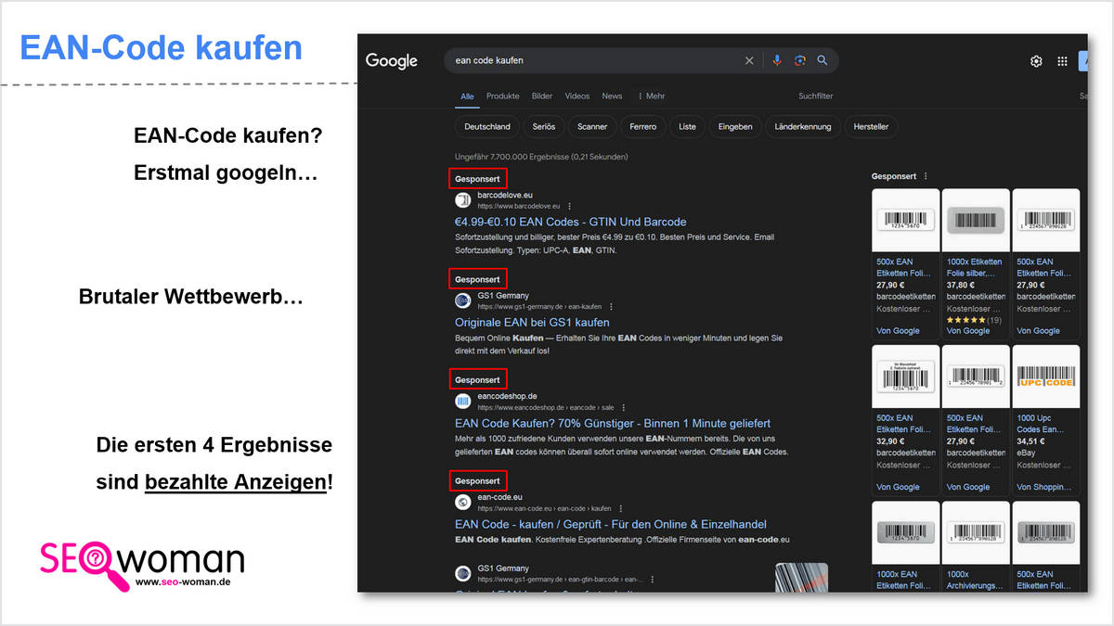Select the Eingeben filter chip
The width and height of the screenshot is (1114, 626).
[735, 127]
